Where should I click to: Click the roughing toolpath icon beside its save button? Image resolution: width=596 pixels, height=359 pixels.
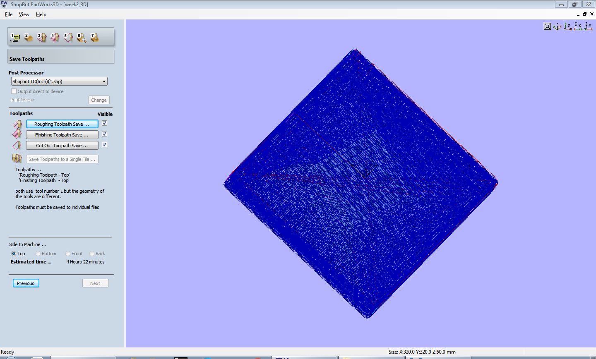pos(17,124)
